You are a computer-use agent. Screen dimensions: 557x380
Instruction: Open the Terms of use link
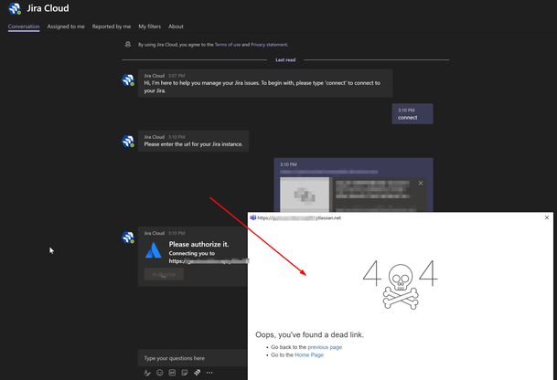pyautogui.click(x=228, y=45)
